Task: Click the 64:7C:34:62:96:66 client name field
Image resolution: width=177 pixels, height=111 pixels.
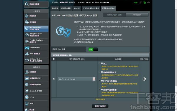Action: coord(75,79)
